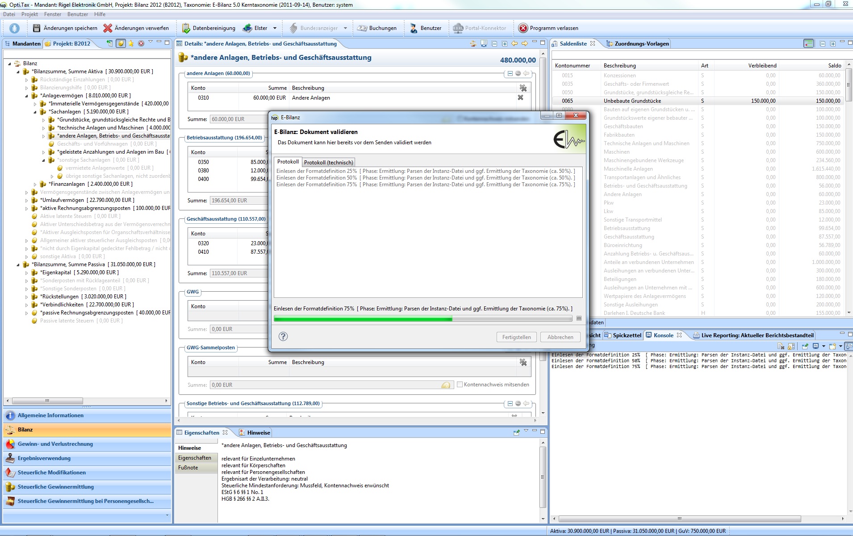Click the Kontonummer column header

click(x=576, y=66)
